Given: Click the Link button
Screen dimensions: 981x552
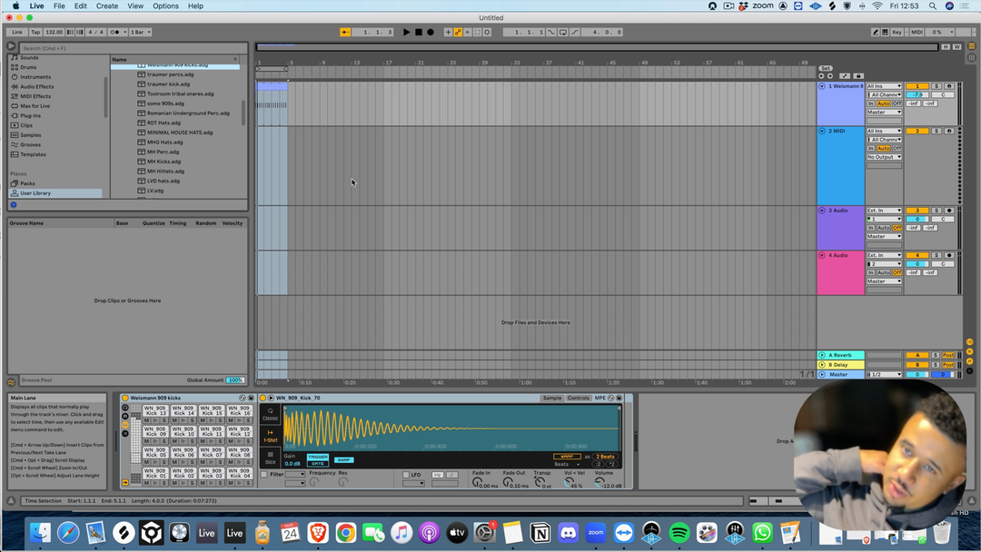Looking at the screenshot, I should click(17, 32).
